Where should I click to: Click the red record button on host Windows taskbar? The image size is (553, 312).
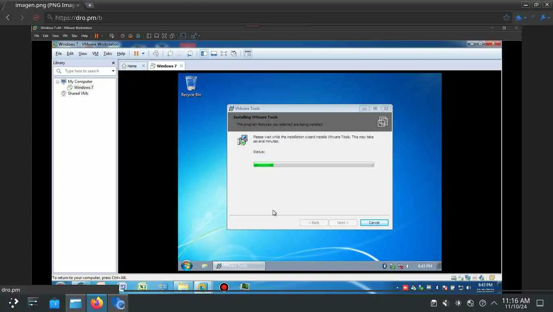pos(224,287)
